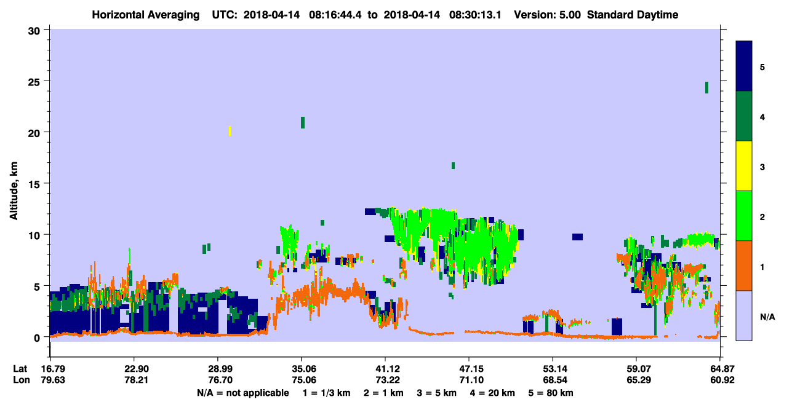
Task: Click the bright green colorbar segment labeled 2
Action: (x=744, y=216)
